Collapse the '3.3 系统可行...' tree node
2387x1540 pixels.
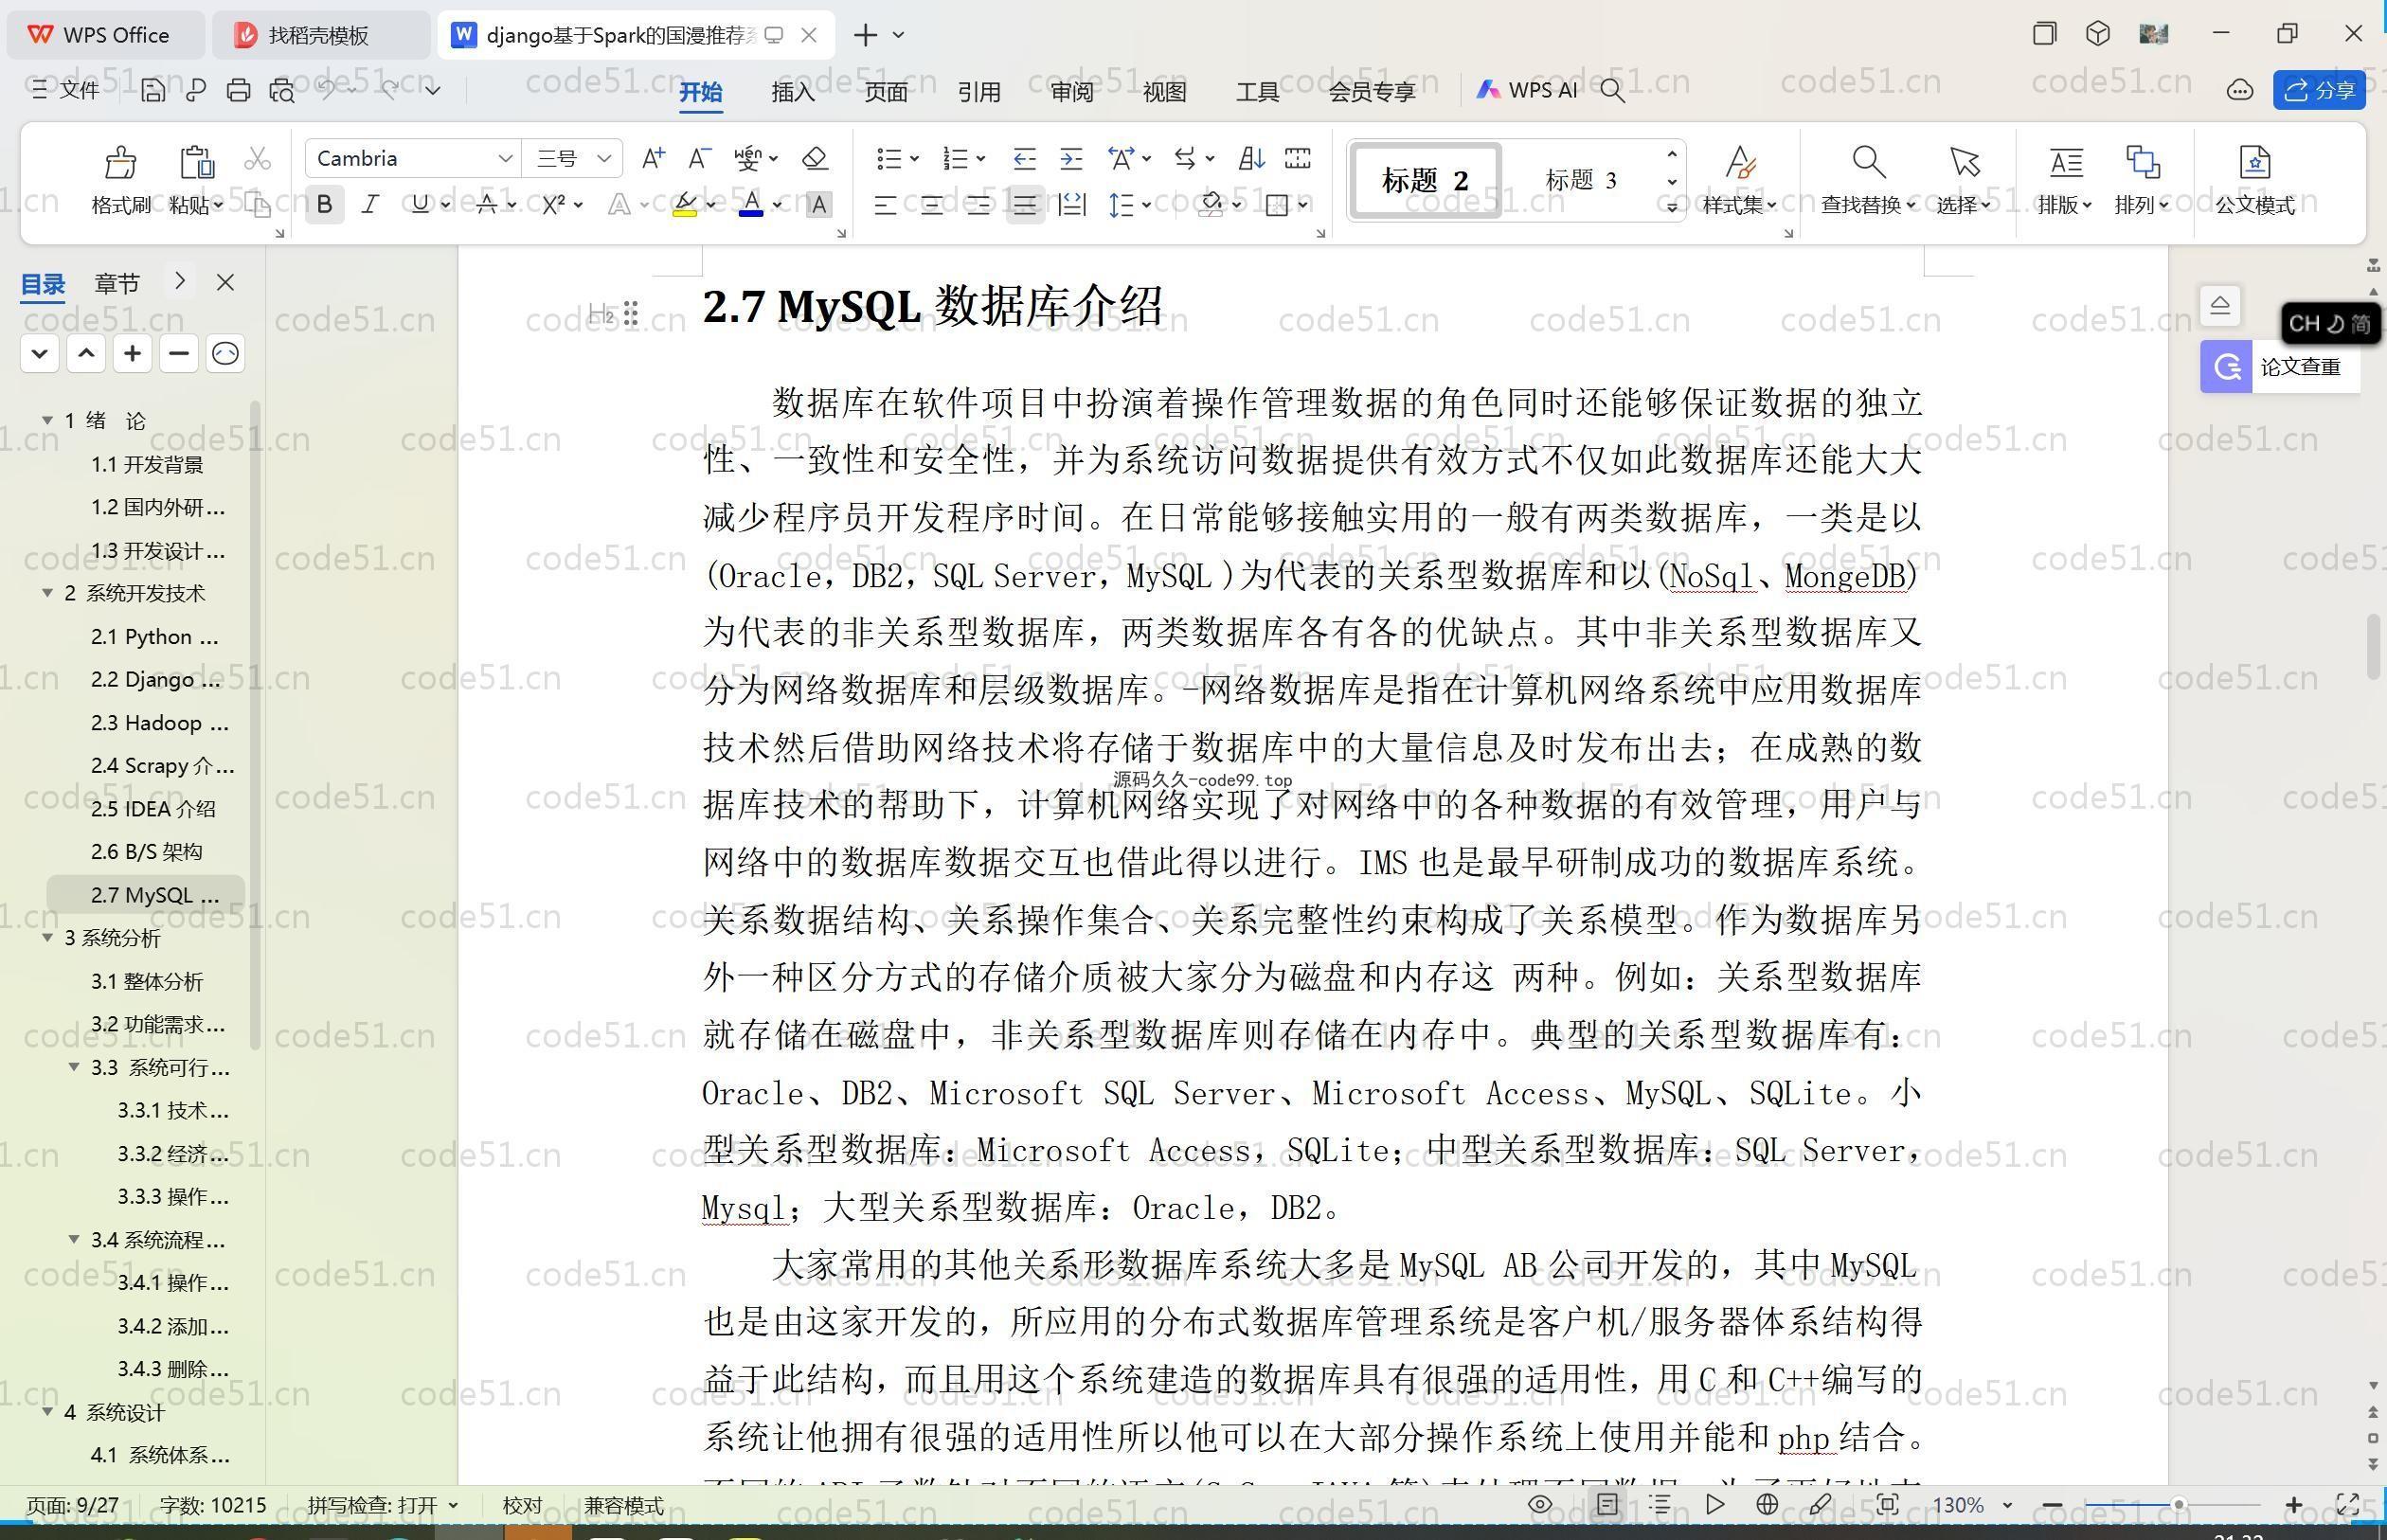point(74,1067)
